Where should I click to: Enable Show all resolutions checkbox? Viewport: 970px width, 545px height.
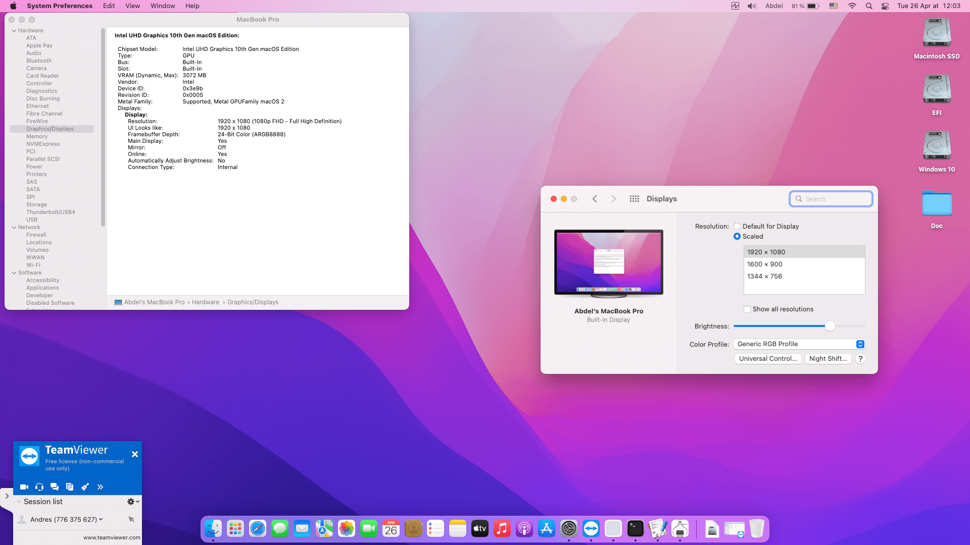tap(747, 309)
